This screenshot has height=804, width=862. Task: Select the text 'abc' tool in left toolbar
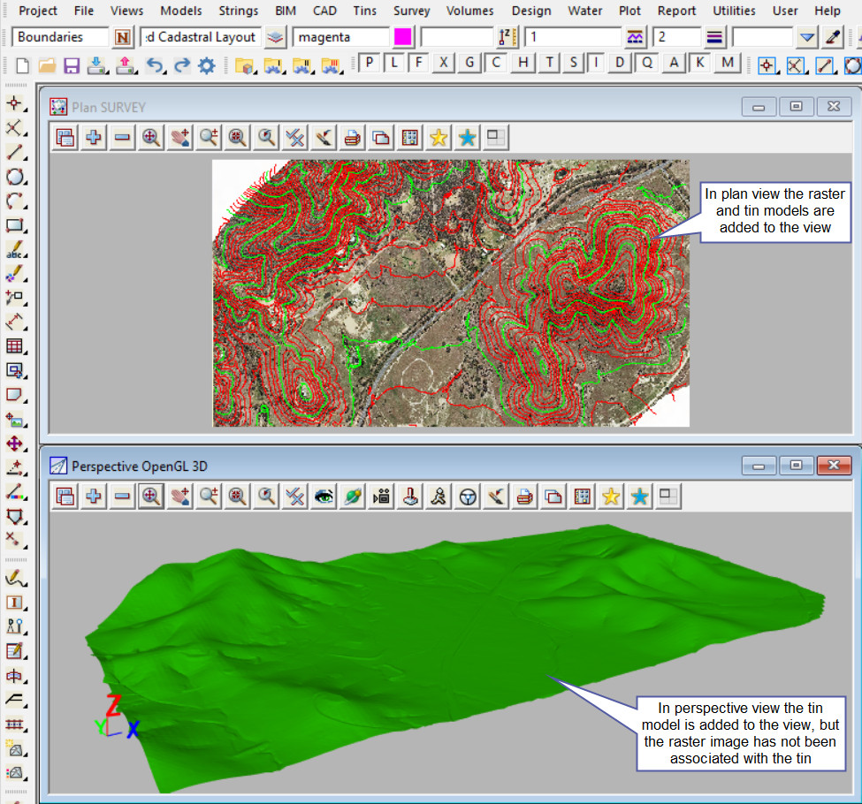14,251
